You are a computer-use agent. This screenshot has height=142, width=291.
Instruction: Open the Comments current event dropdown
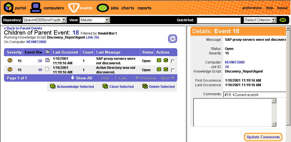click(255, 95)
